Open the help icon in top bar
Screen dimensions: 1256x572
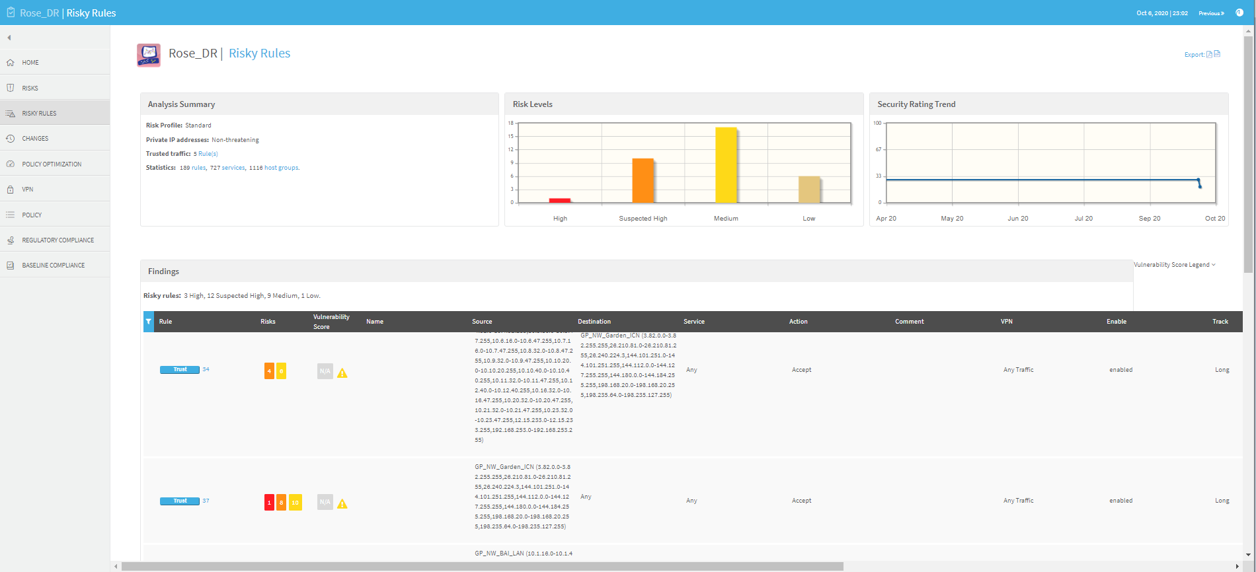1239,13
